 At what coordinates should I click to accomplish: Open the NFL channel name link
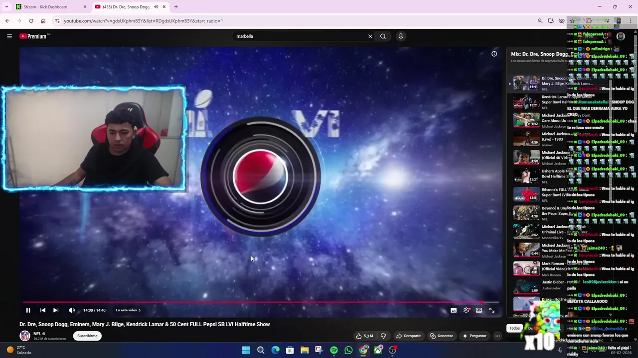37,334
